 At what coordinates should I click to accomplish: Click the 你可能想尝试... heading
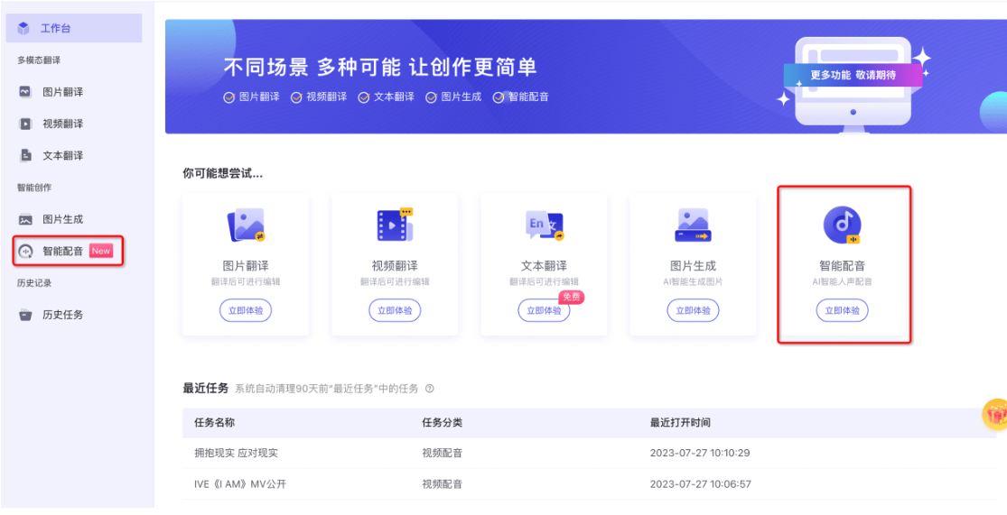pyautogui.click(x=223, y=173)
